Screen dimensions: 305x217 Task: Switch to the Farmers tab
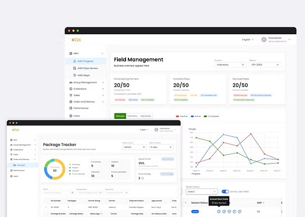[132, 116]
